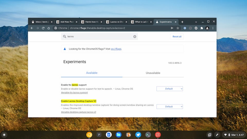This screenshot has width=247, height=139.
Task: Open the Terminal app
Action: [x=148, y=135]
